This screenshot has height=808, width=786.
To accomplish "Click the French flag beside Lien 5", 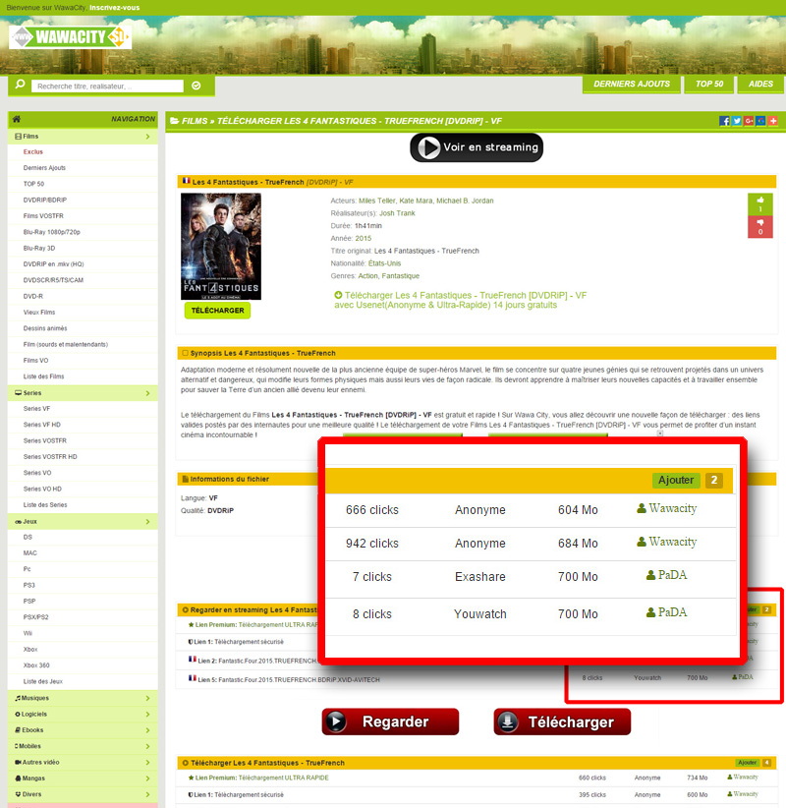I will coord(193,678).
